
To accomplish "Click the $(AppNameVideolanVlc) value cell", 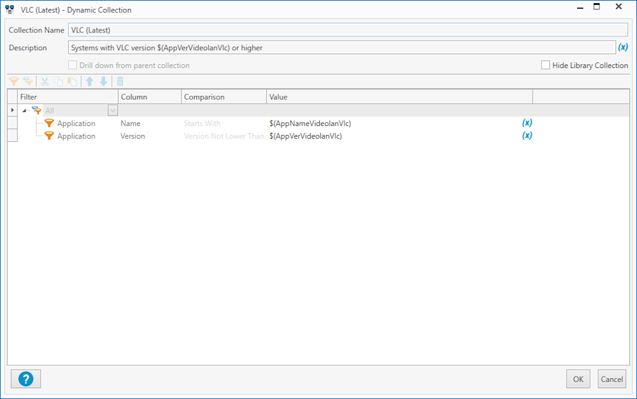I will pos(310,123).
